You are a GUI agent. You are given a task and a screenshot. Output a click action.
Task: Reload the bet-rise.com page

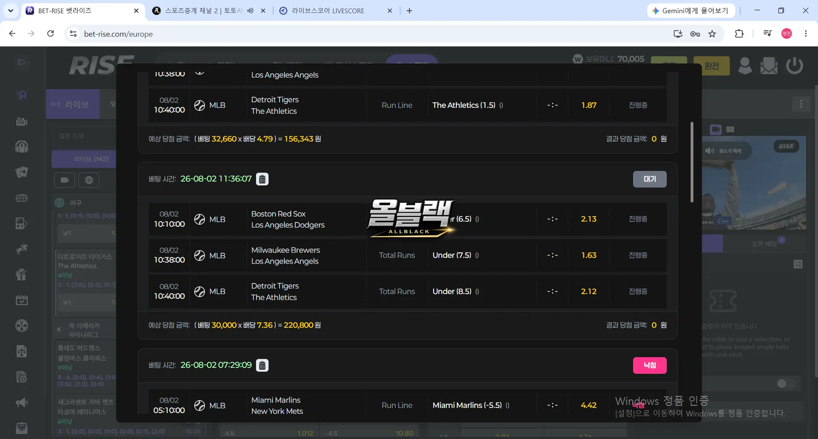pyautogui.click(x=50, y=34)
